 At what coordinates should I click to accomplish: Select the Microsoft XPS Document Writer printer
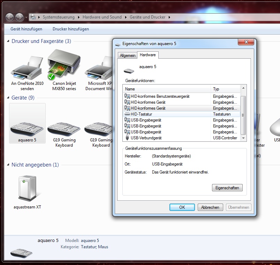pos(99,69)
